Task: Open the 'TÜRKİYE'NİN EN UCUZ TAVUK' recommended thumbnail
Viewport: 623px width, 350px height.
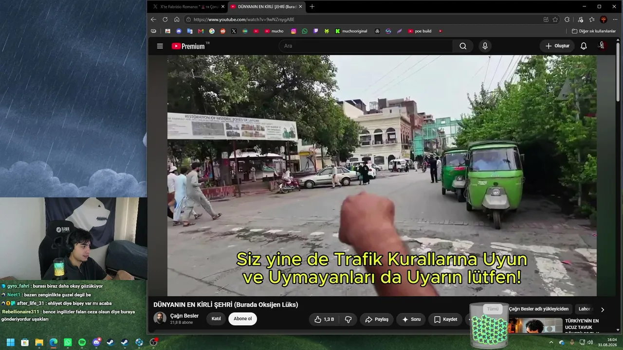Action: [x=535, y=326]
